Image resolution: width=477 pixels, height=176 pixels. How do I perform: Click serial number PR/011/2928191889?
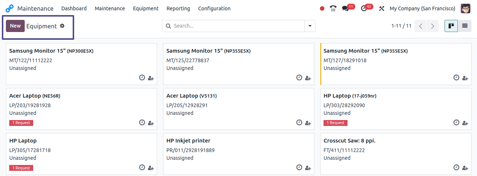pos(190,150)
